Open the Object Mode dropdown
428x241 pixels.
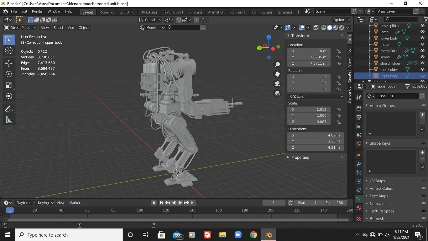[x=20, y=28]
